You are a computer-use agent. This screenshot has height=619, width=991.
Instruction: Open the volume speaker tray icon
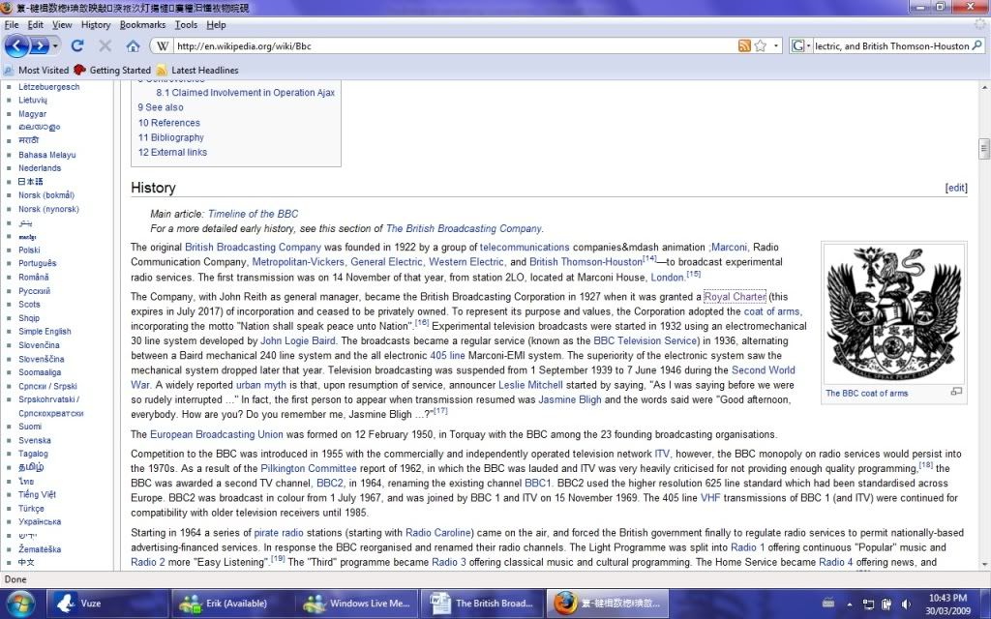click(906, 604)
